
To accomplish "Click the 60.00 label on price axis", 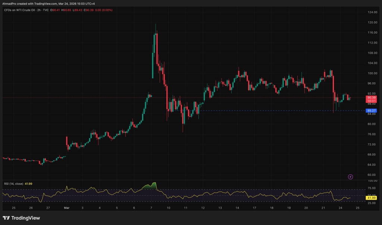I will (372, 175).
